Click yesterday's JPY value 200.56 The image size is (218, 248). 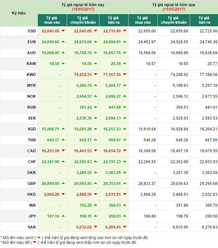[x=211, y=216]
